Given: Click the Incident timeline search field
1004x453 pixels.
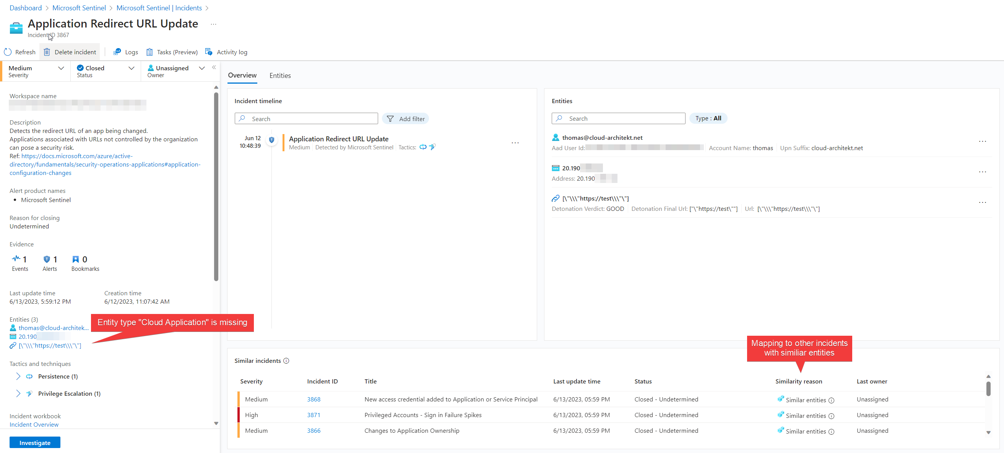Looking at the screenshot, I should pos(306,118).
